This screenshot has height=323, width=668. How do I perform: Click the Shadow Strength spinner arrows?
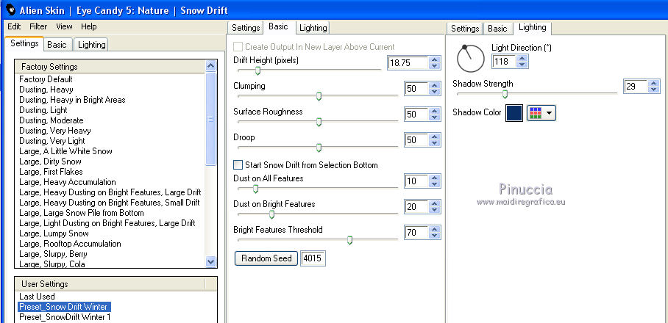(654, 87)
